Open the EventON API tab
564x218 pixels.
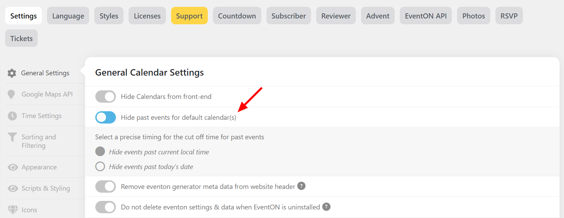pyautogui.click(x=426, y=16)
